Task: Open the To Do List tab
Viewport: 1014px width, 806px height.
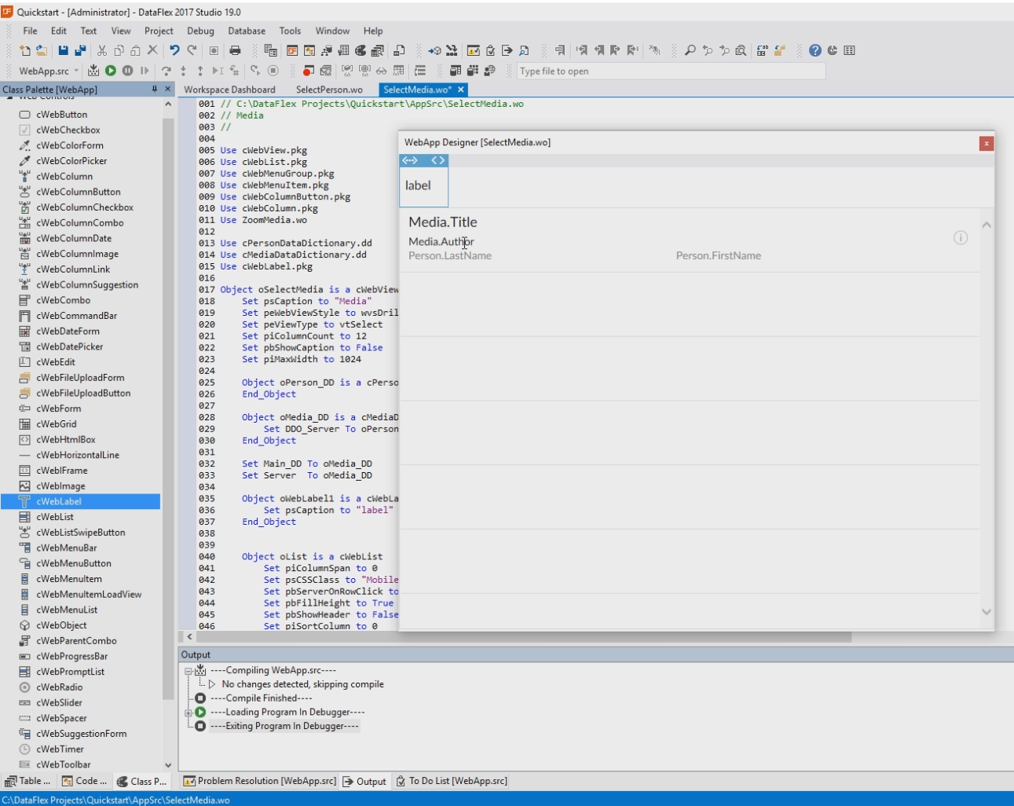Action: click(x=452, y=781)
